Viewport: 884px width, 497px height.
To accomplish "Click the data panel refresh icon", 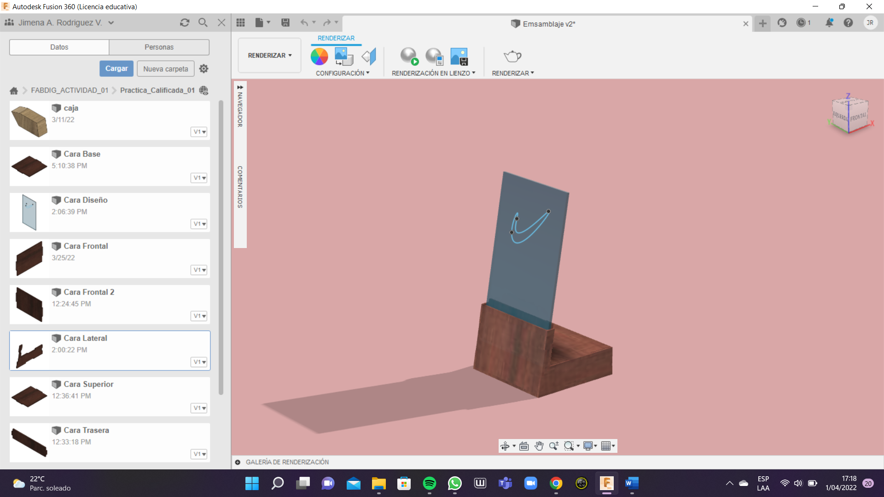I will 185,23.
